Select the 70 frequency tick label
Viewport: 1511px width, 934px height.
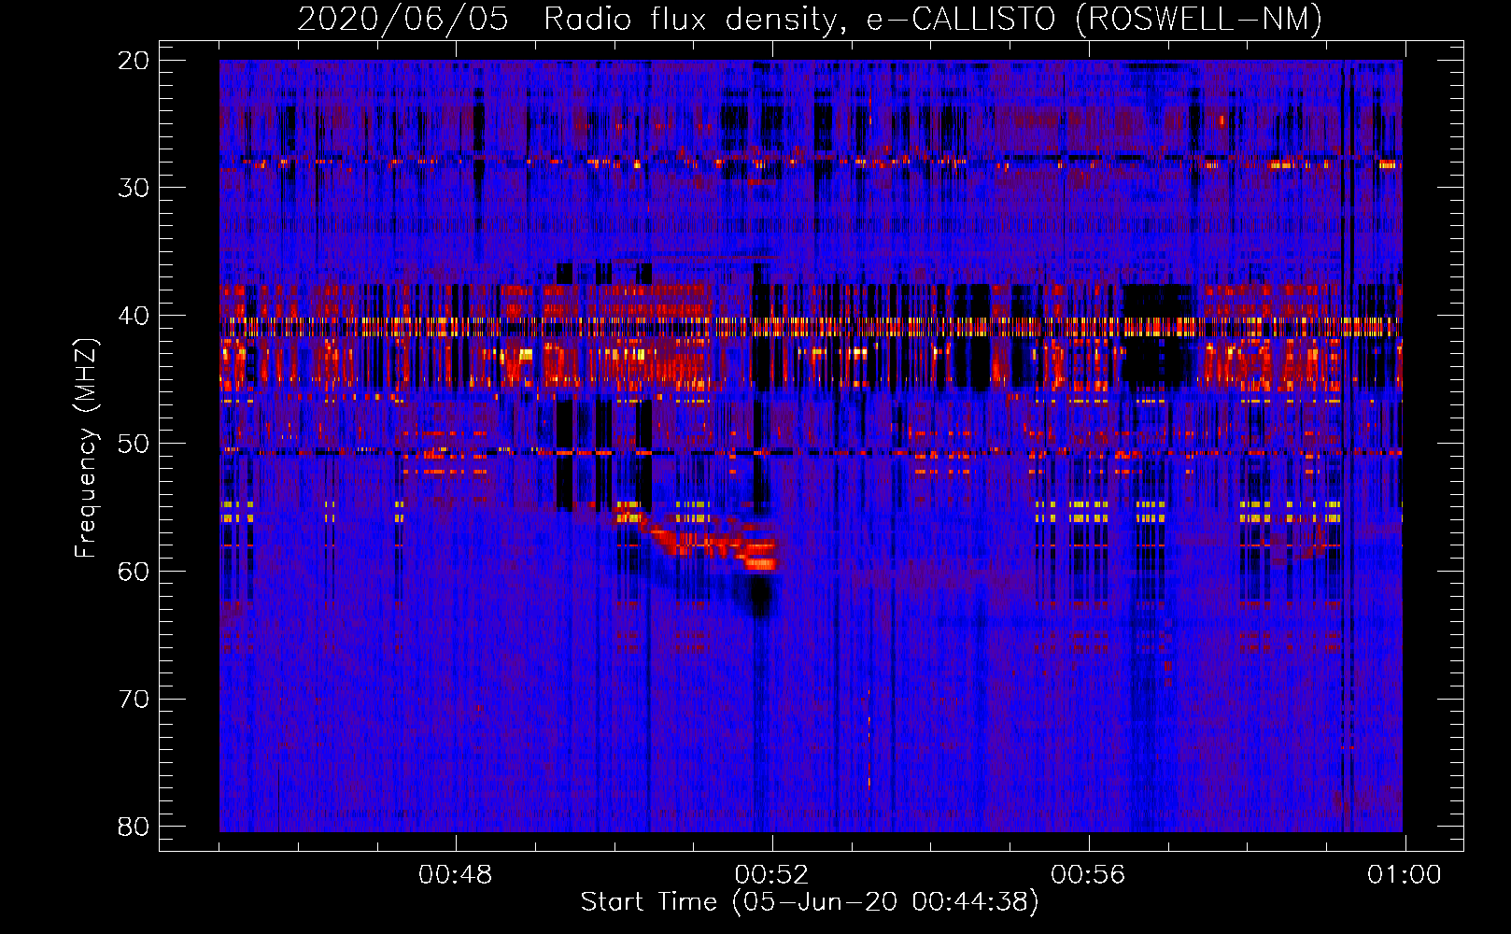pyautogui.click(x=134, y=700)
